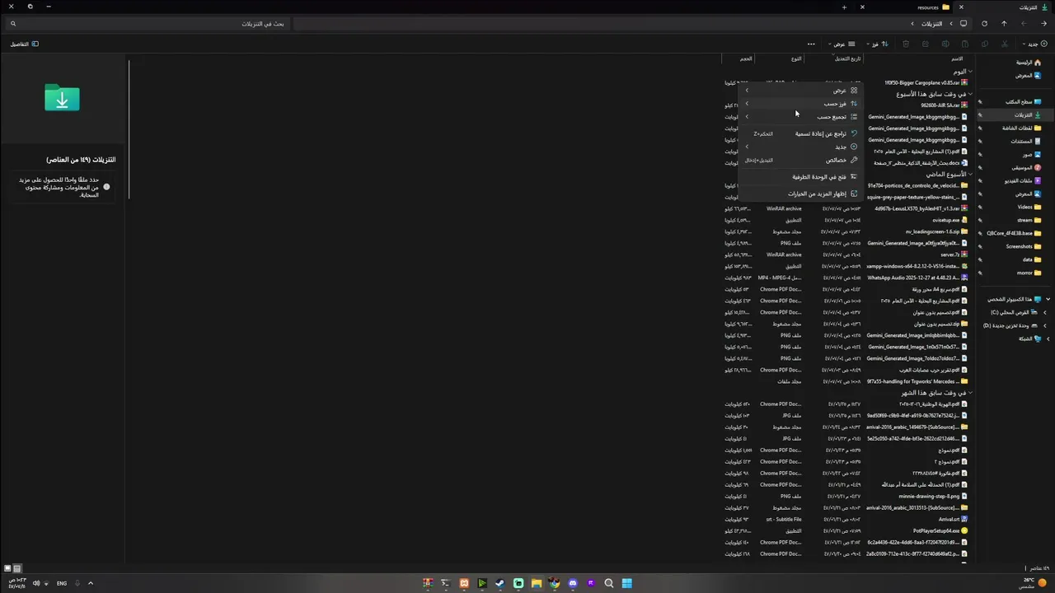Viewport: 1055px width, 593px height.
Task: Select file PotPlayerSetup64.exe
Action: [x=940, y=531]
